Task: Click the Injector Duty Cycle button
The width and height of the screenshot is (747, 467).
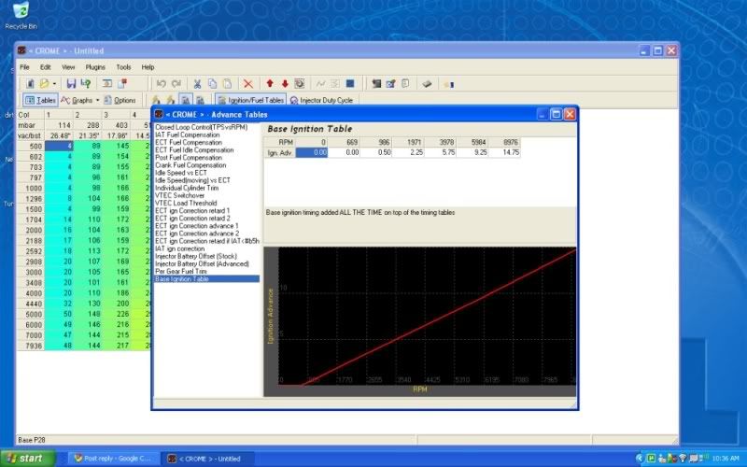Action: click(x=321, y=100)
